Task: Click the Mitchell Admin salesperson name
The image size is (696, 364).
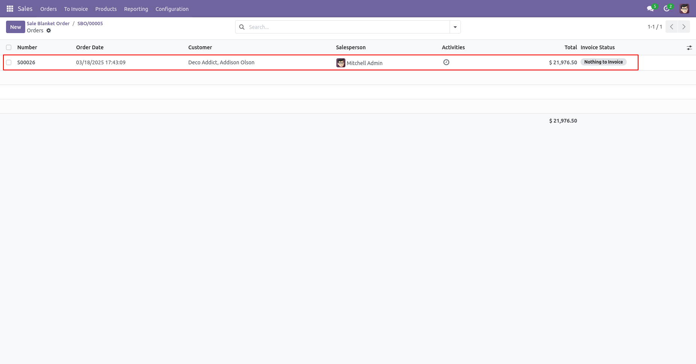Action: 365,63
